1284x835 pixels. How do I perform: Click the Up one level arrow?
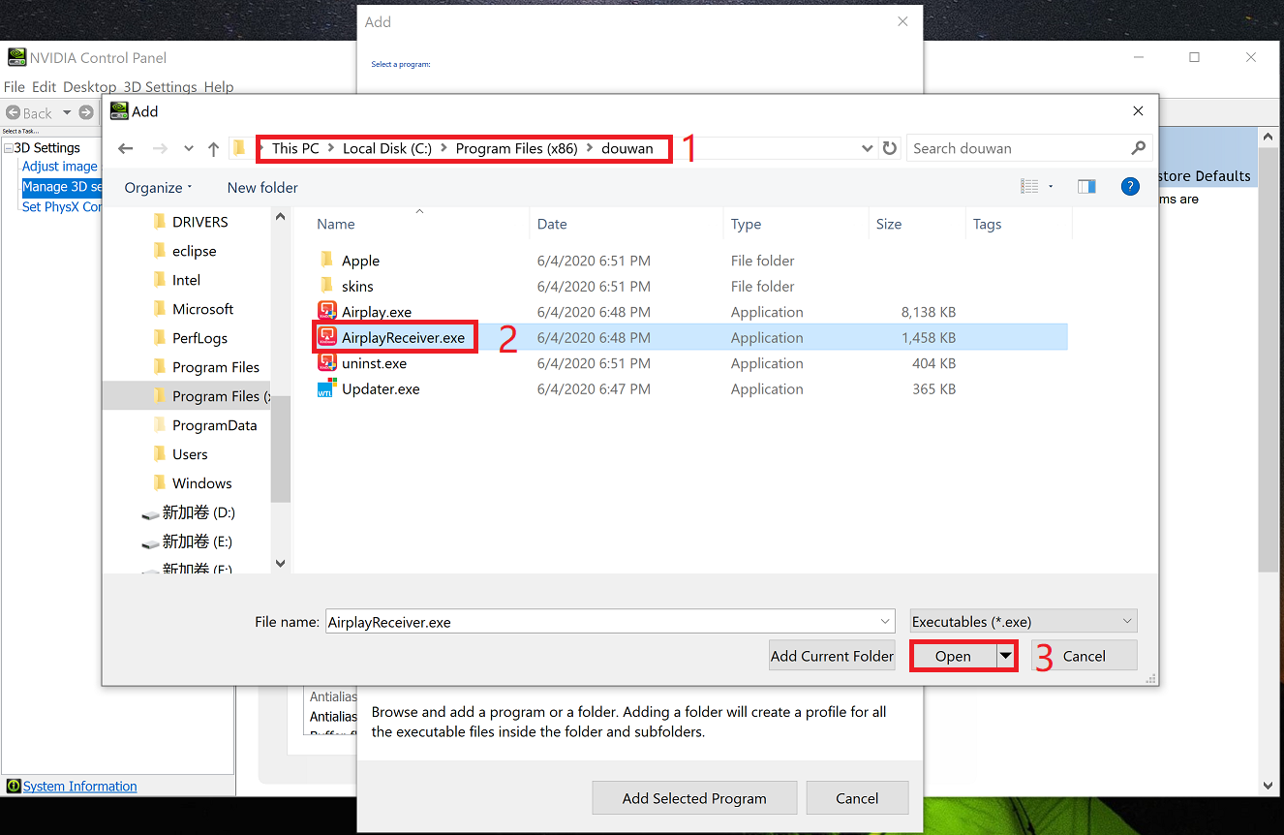pyautogui.click(x=214, y=149)
